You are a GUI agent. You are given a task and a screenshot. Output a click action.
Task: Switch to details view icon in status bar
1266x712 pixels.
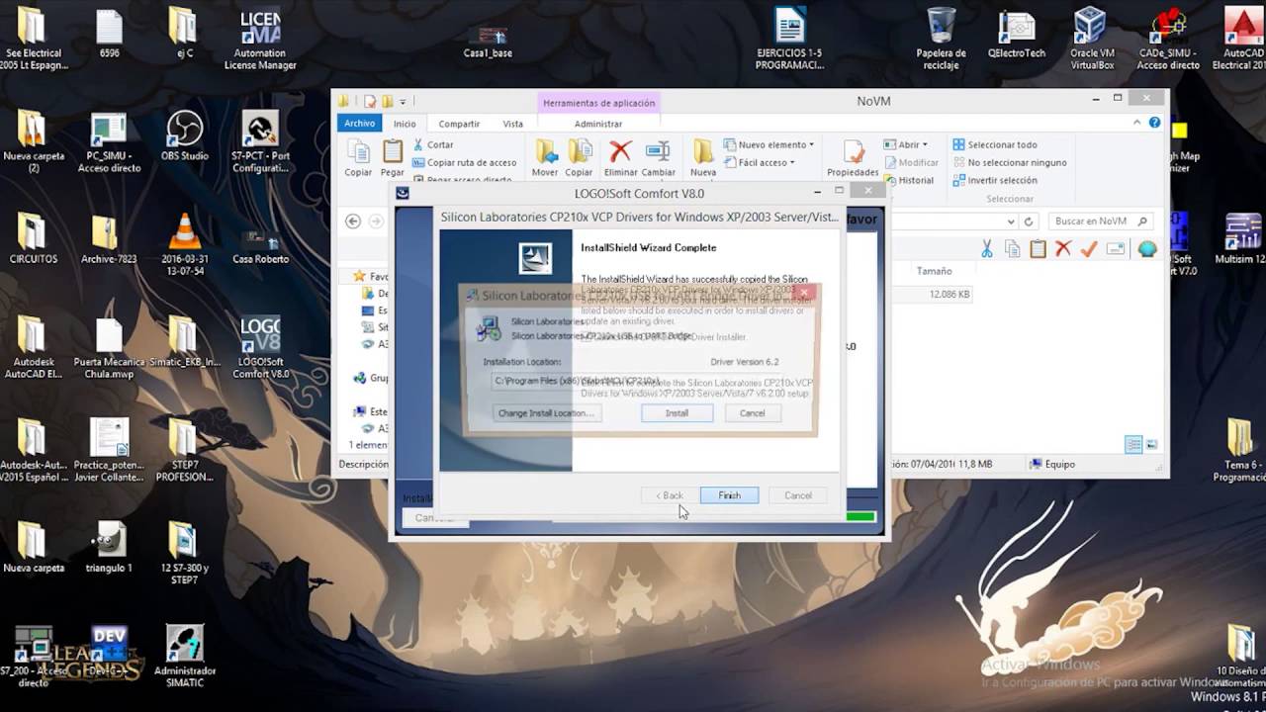pos(1133,446)
